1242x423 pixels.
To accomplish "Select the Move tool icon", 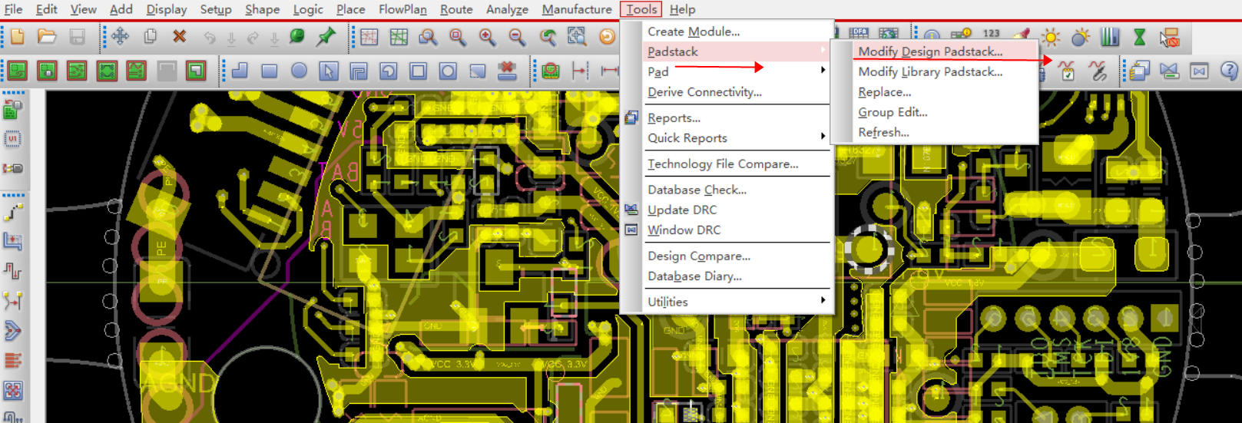I will click(121, 37).
